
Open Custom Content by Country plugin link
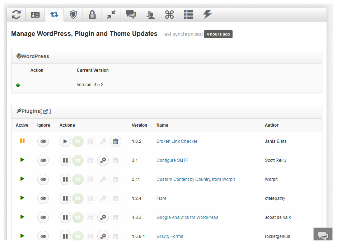(x=196, y=179)
